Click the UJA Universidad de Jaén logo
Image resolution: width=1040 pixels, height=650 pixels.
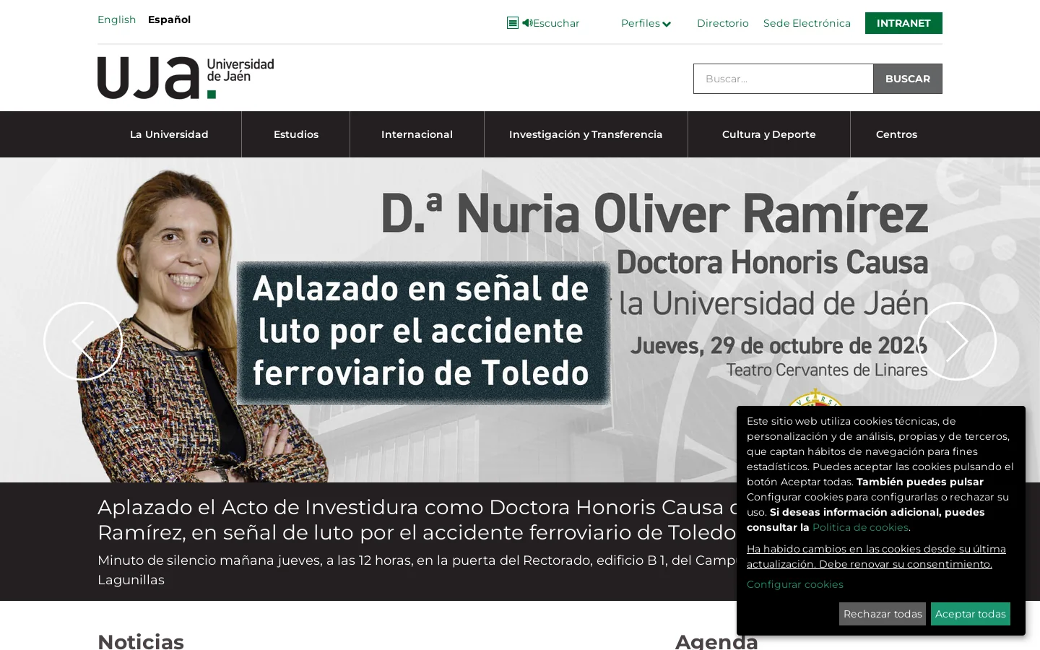186,78
